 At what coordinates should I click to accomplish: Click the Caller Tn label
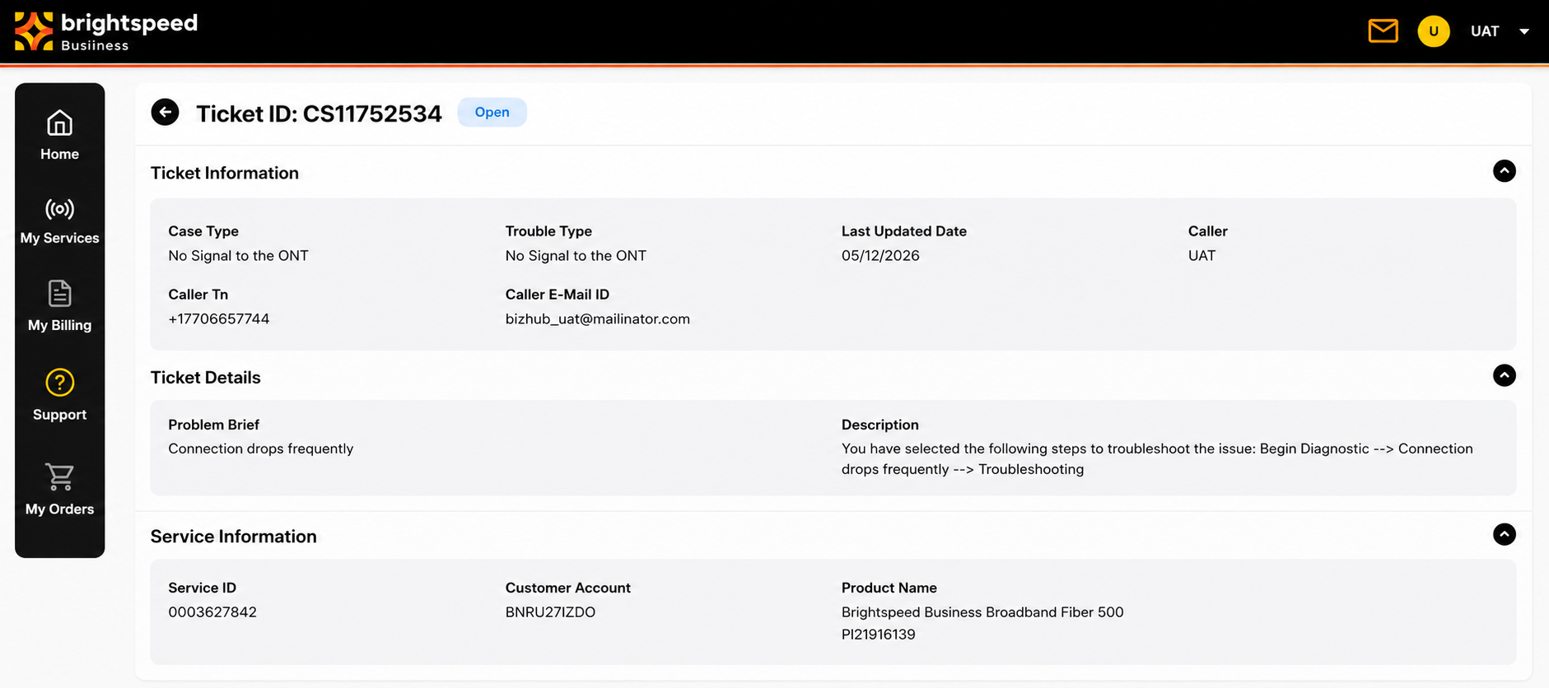[x=198, y=295]
